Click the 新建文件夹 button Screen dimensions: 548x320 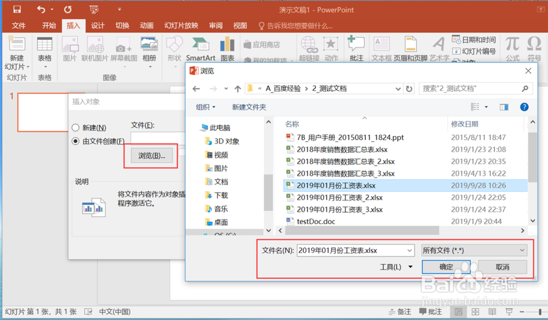coord(249,107)
